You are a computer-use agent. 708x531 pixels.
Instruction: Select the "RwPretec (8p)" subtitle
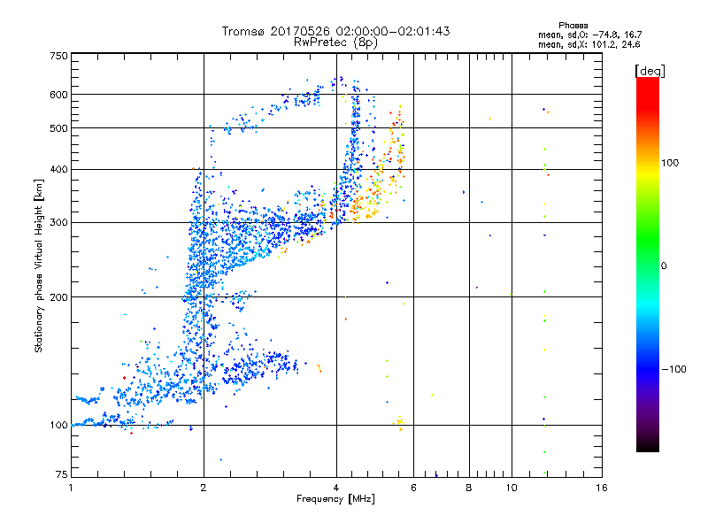(x=335, y=42)
